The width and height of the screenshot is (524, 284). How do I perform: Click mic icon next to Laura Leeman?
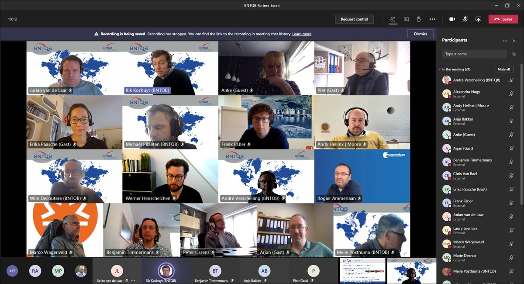(511, 230)
